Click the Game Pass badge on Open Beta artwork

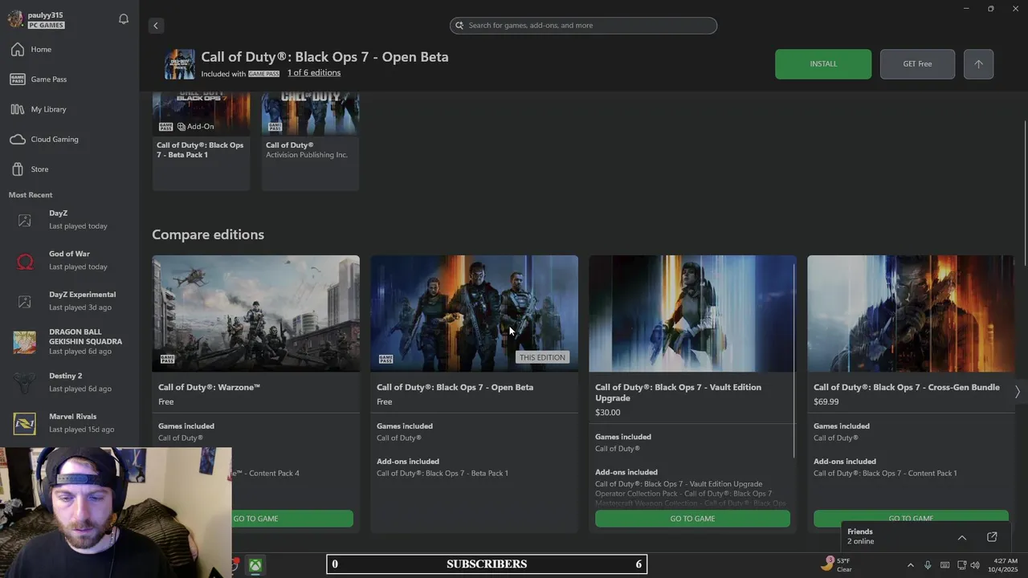tap(385, 359)
